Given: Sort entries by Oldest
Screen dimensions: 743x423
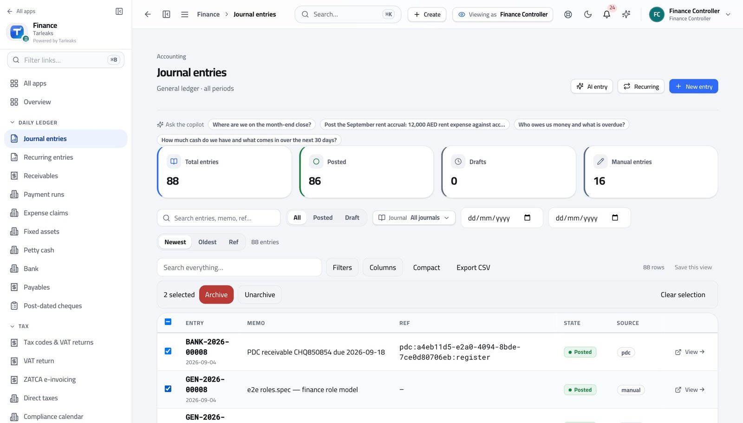Looking at the screenshot, I should click(207, 242).
